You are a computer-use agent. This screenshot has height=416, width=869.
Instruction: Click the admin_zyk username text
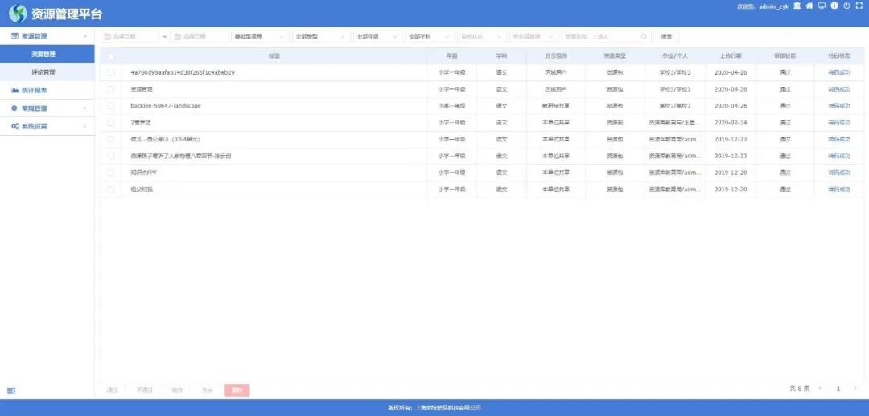tap(774, 6)
